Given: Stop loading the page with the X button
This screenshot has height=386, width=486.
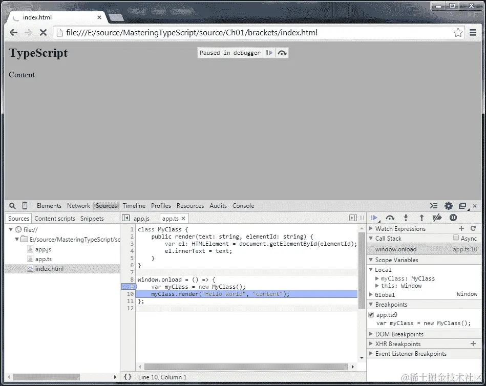Looking at the screenshot, I should (x=43, y=33).
